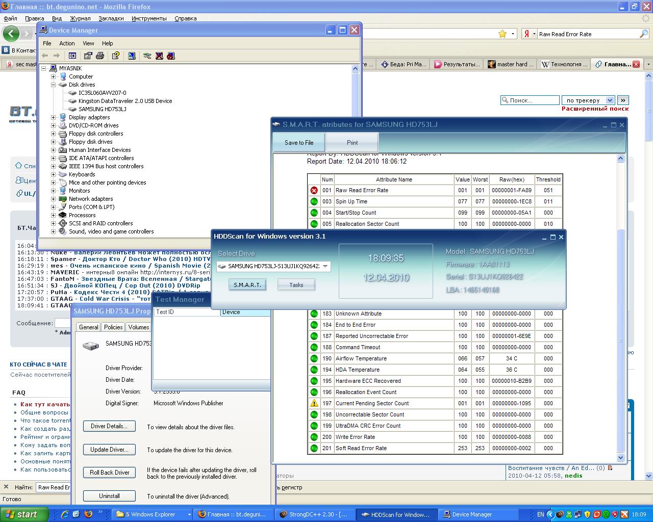Image resolution: width=653 pixels, height=522 pixels.
Task: Switch to the Policies tab
Action: pos(113,327)
